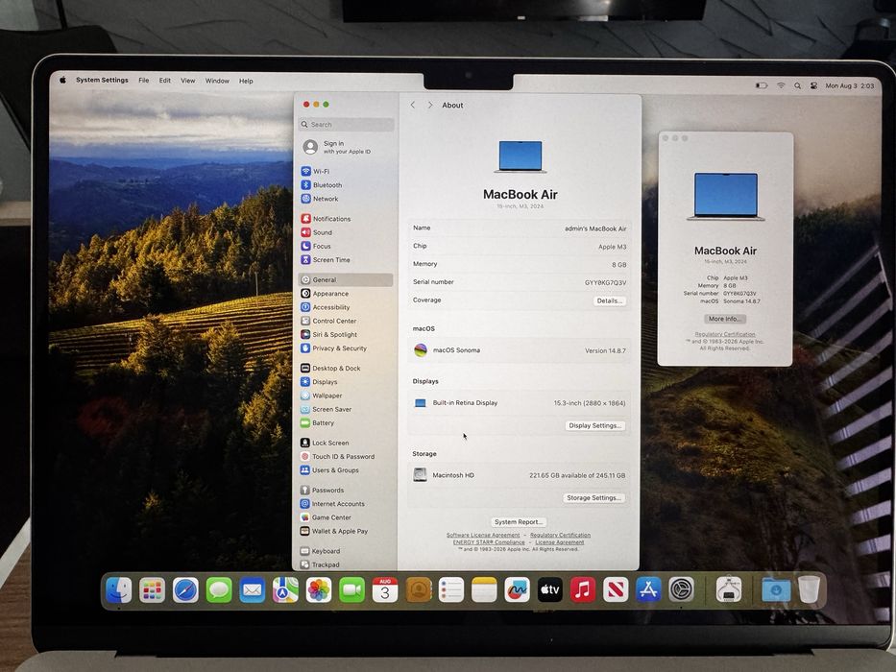Click More Info in About This Mac window
This screenshot has width=896, height=672.
coord(724,319)
